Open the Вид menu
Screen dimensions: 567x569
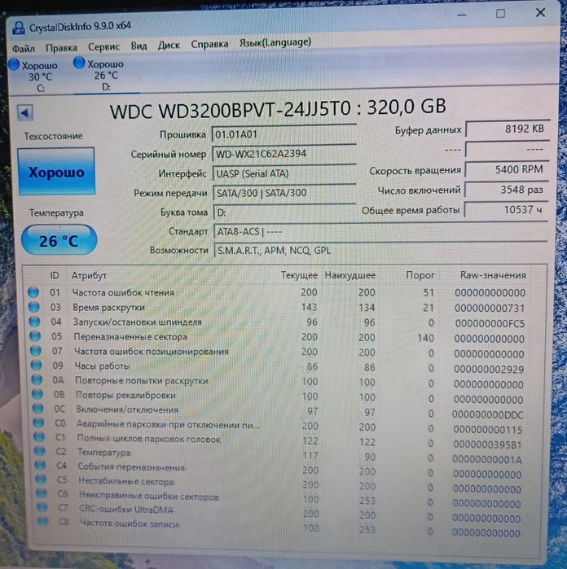[x=138, y=46]
